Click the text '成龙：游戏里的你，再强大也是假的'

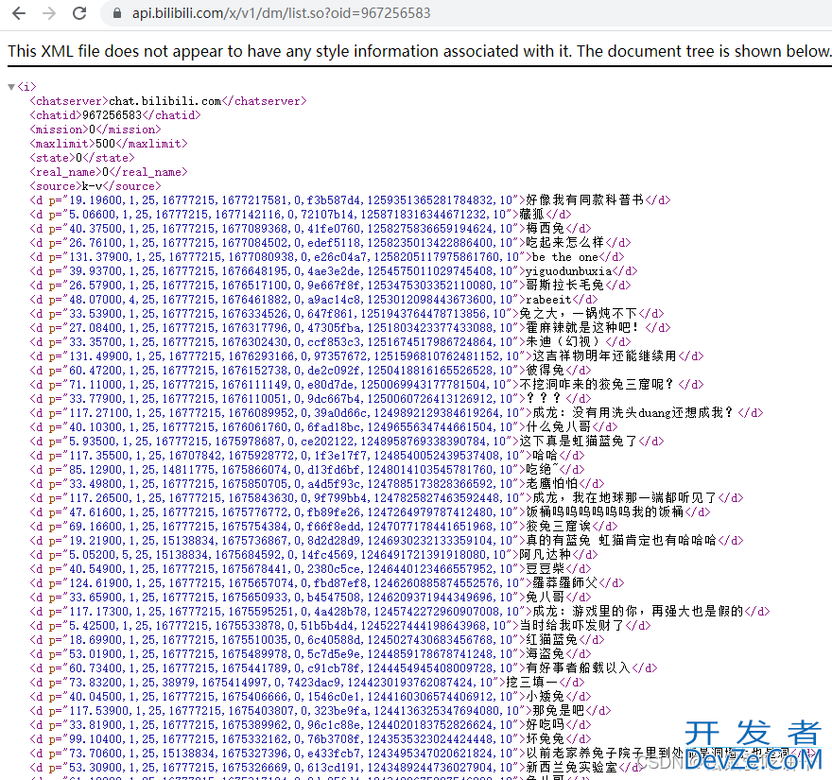[x=638, y=612]
